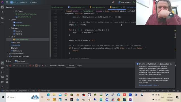Open the Run tool window

click(2, 73)
